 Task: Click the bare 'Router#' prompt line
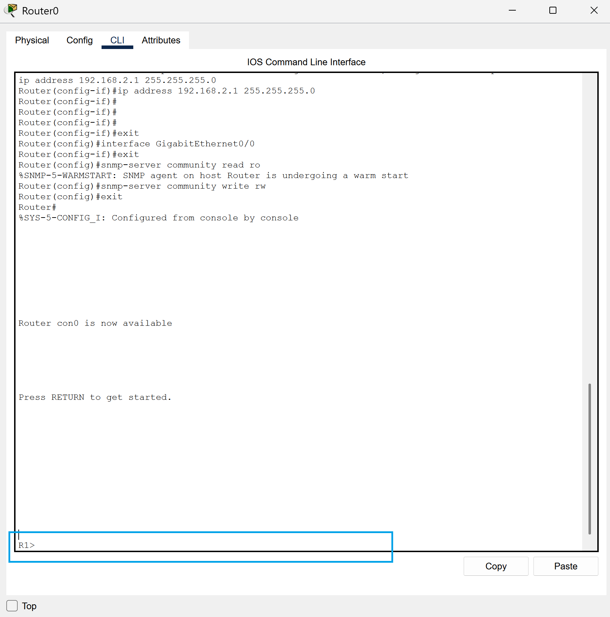point(37,207)
